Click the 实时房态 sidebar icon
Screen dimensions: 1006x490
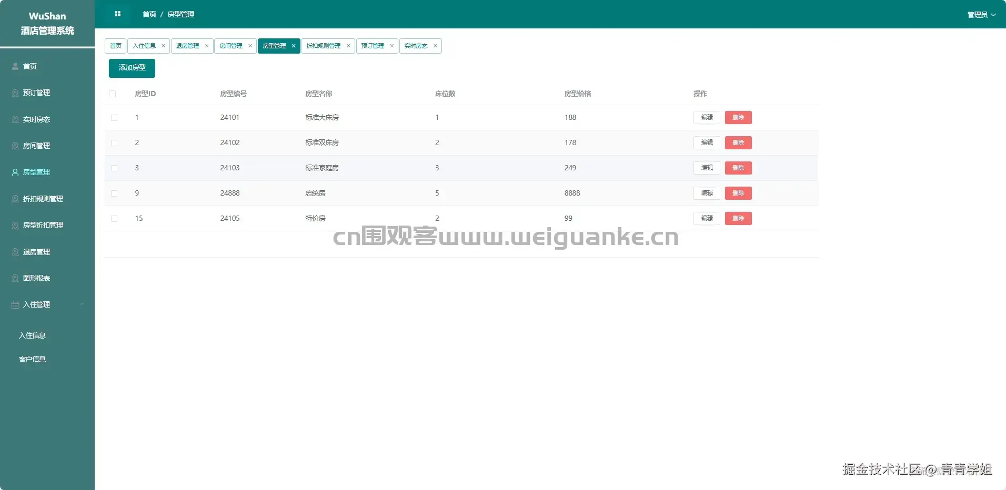coord(15,119)
